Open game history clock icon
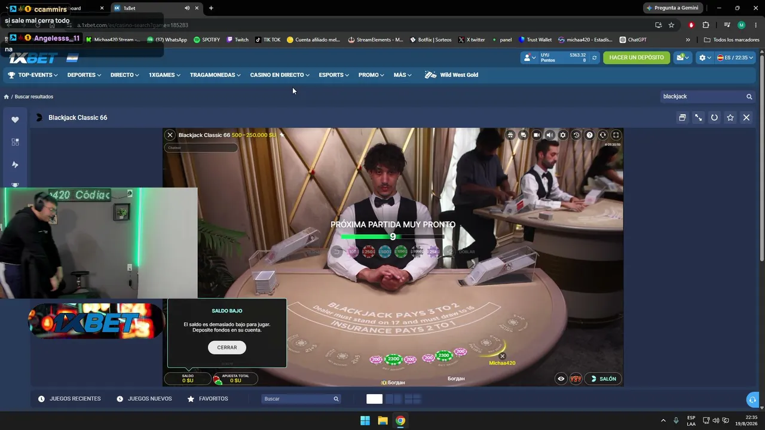 tap(576, 135)
